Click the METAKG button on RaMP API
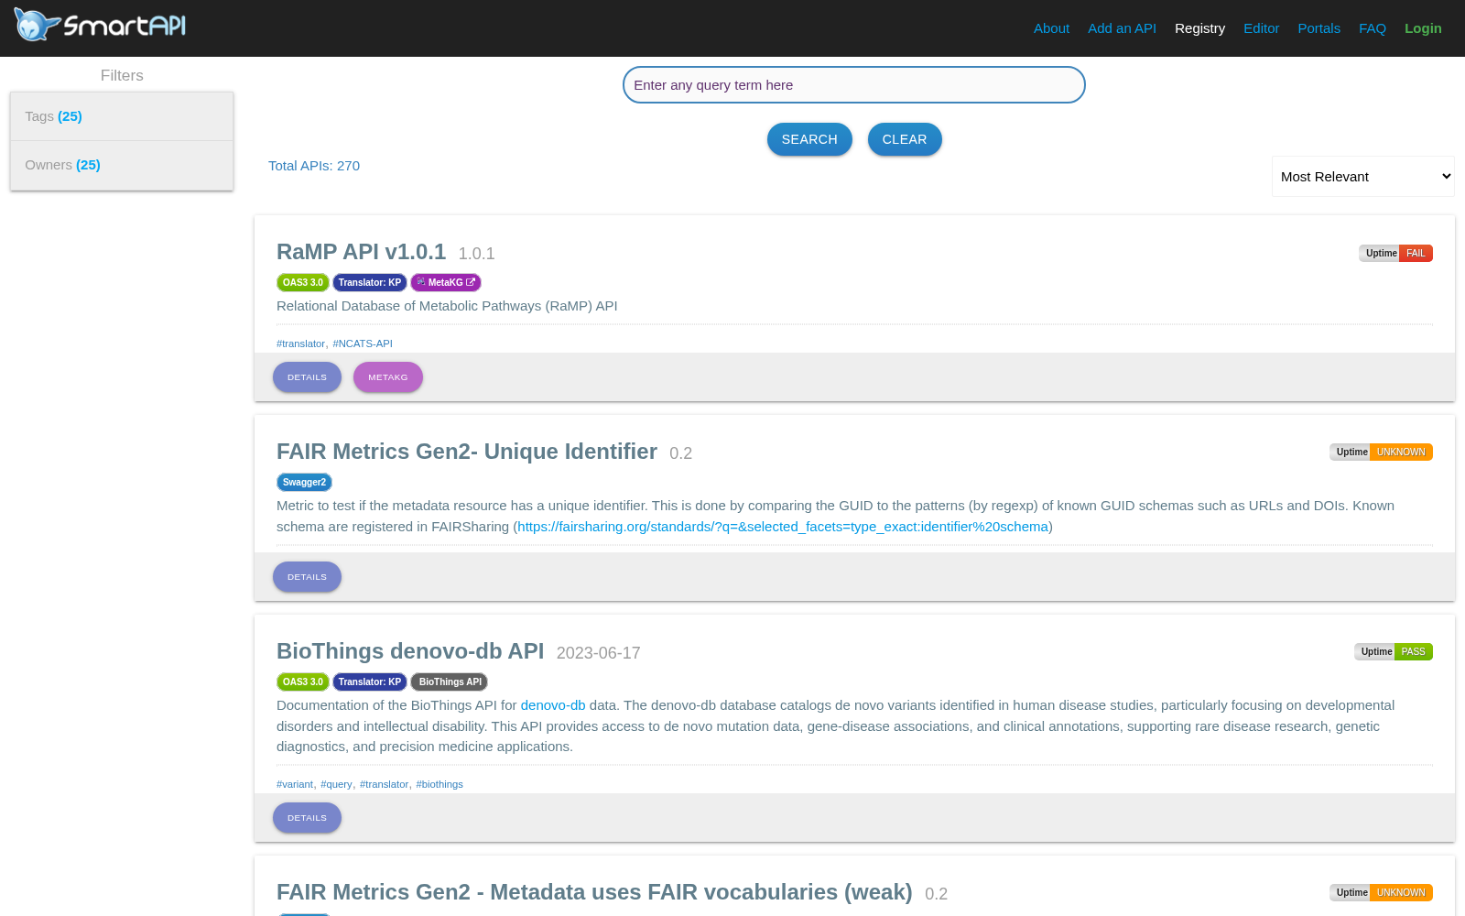Image resolution: width=1465 pixels, height=916 pixels. click(x=388, y=377)
